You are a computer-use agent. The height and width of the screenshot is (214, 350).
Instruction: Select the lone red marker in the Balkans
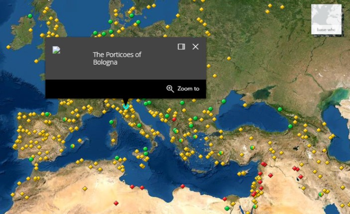pos(174,119)
